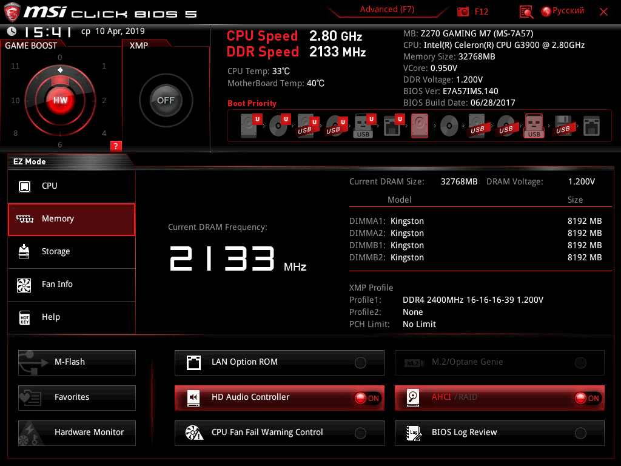
Task: Click the DIMMA1 Kingston row
Action: (475, 221)
